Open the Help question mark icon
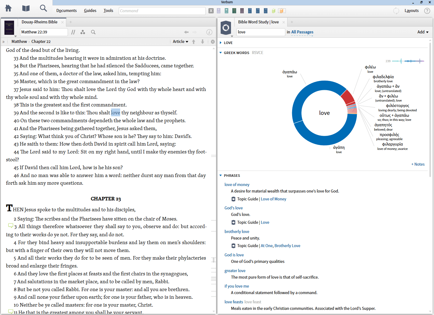434x315 pixels. (x=427, y=11)
